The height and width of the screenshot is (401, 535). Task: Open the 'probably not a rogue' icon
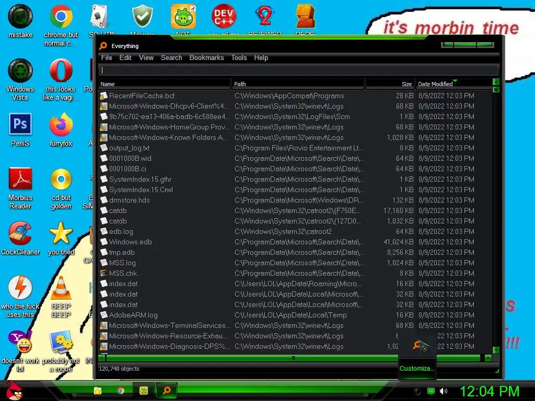point(61,351)
